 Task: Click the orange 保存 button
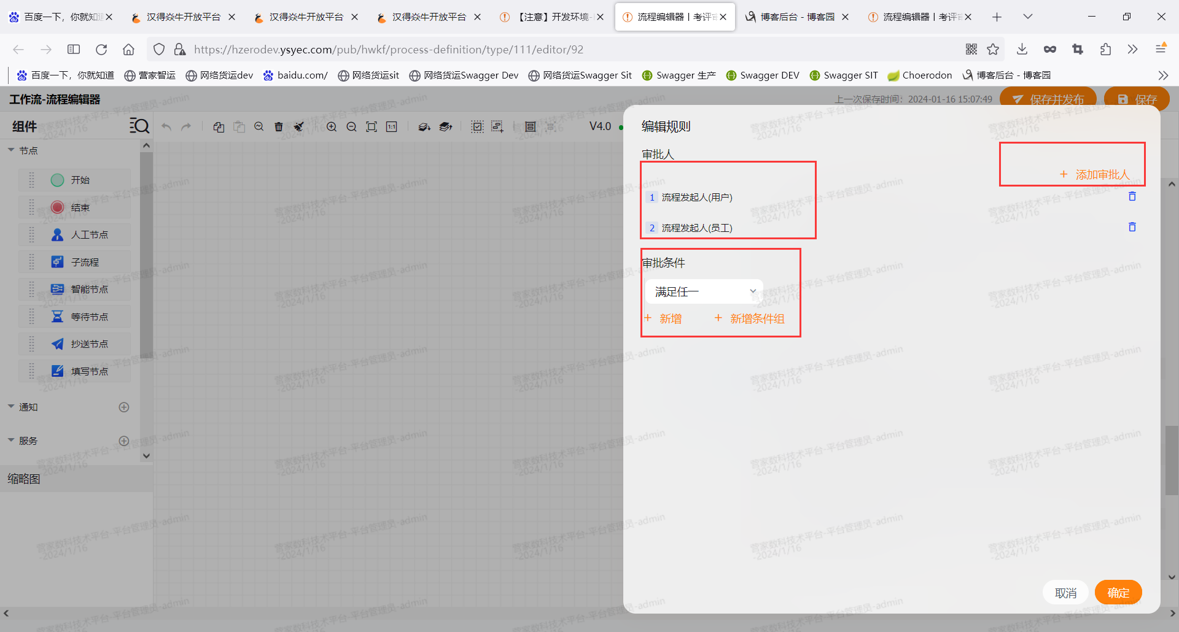click(x=1137, y=99)
